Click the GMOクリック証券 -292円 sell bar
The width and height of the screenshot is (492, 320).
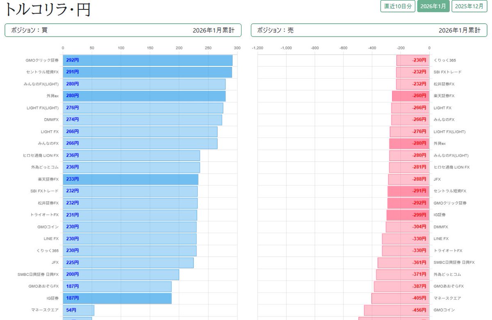pyautogui.click(x=408, y=203)
